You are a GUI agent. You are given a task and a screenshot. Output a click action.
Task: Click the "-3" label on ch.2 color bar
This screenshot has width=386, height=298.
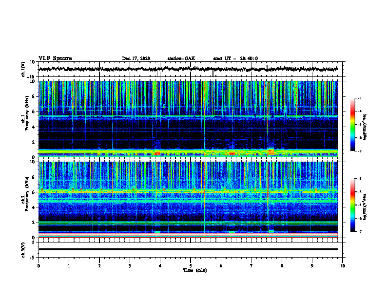pos(360,179)
